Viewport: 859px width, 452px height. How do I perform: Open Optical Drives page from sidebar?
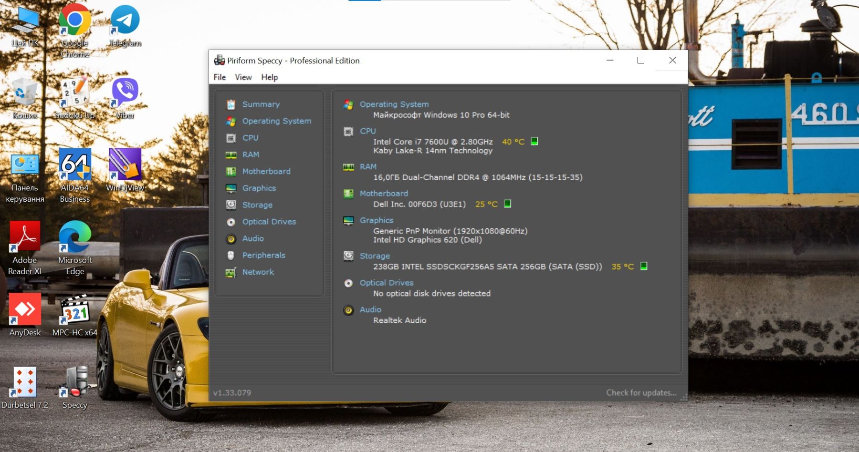pos(269,222)
